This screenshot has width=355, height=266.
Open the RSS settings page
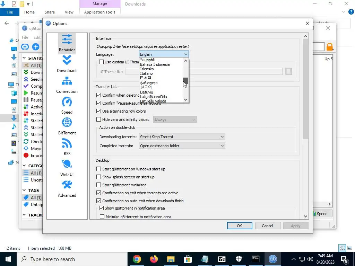click(67, 147)
